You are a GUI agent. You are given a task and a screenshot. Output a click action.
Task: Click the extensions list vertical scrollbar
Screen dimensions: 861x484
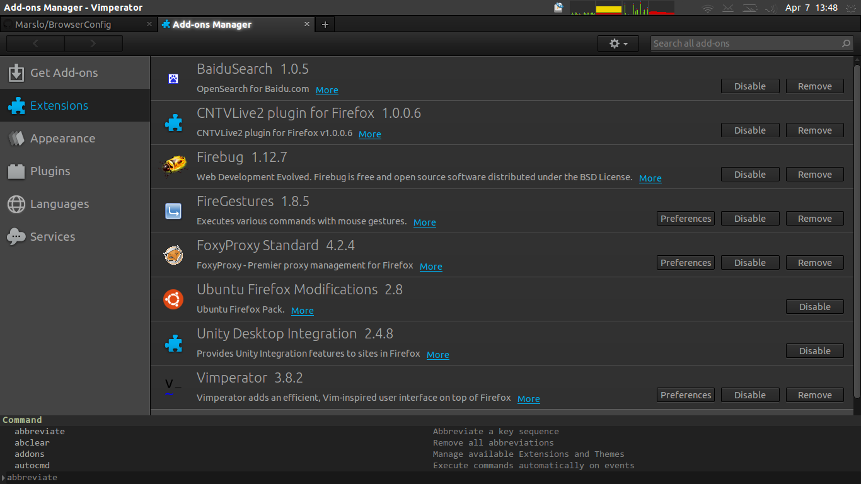[857, 230]
